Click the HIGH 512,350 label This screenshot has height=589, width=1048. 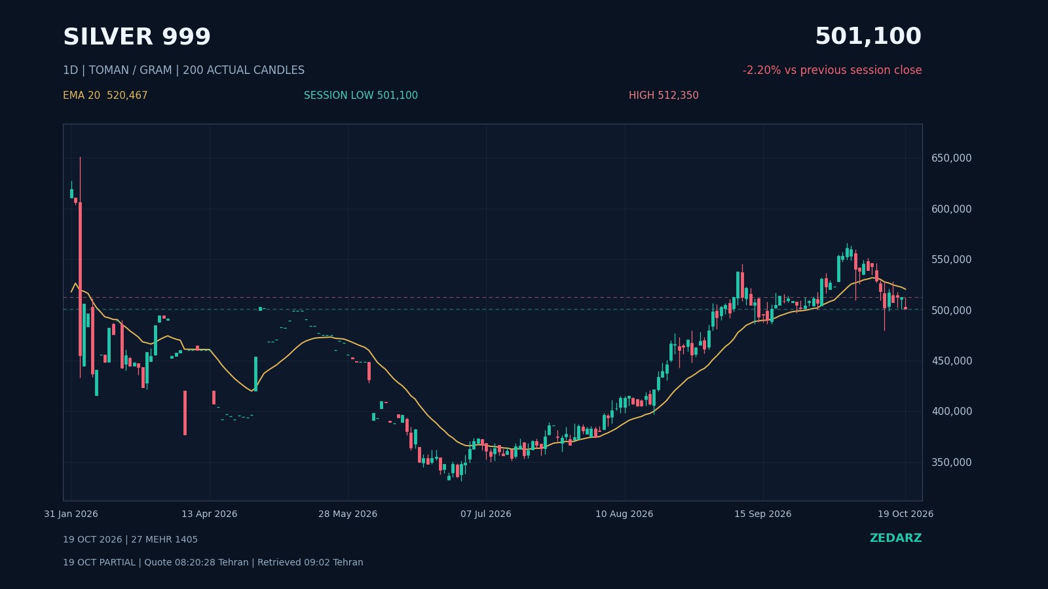point(664,96)
